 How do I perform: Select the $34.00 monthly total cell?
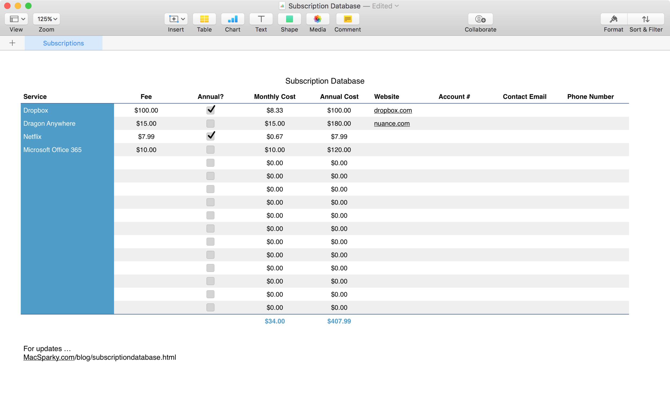(275, 321)
